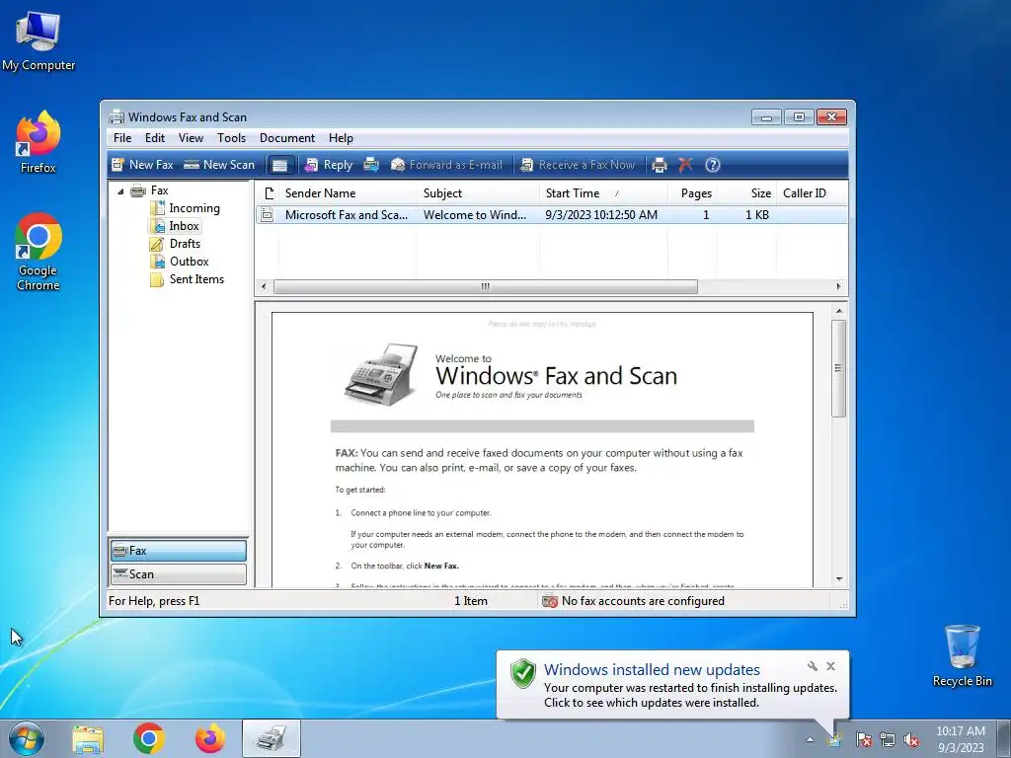
Task: Click the Reply toolbar button
Action: pos(329,165)
